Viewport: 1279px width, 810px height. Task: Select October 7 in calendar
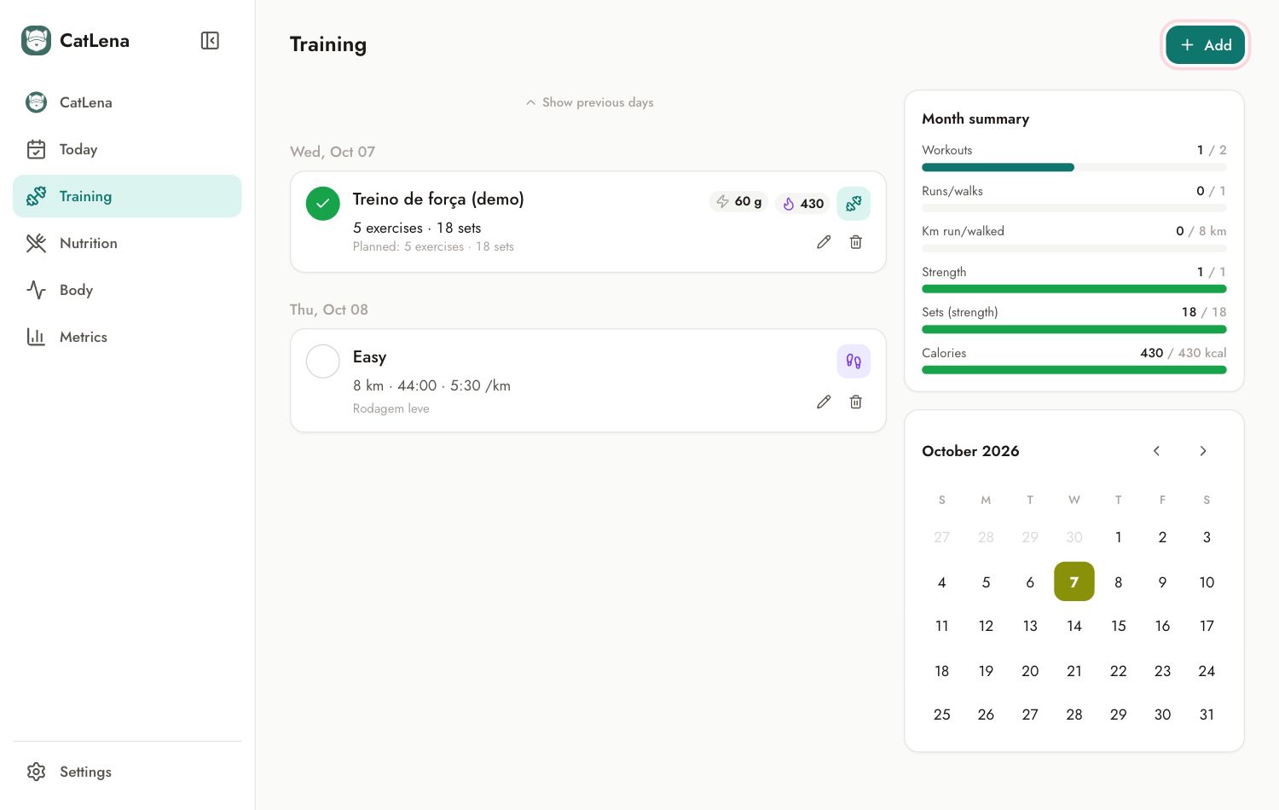[1074, 582]
